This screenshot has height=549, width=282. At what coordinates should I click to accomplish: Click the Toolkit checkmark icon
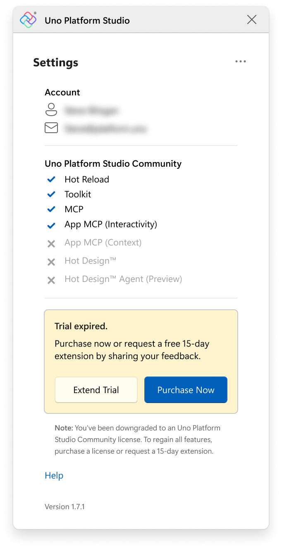pos(51,194)
